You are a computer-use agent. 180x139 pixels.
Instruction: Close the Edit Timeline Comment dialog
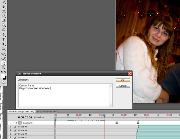[x=130, y=73]
